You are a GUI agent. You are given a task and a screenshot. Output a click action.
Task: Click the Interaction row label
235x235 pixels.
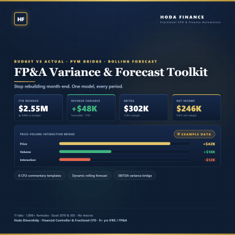[28, 160]
